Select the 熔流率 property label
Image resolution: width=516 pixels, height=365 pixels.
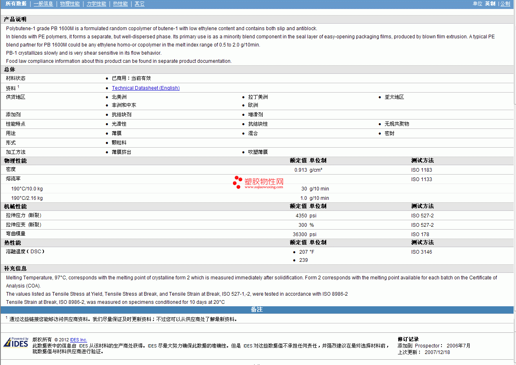coord(13,179)
